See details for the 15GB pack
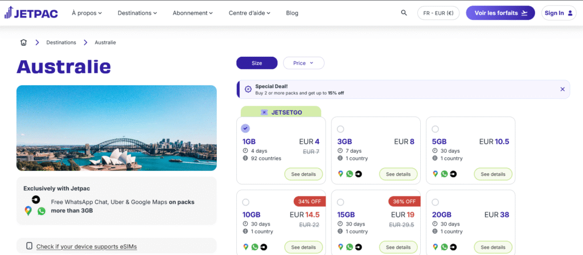 point(398,247)
